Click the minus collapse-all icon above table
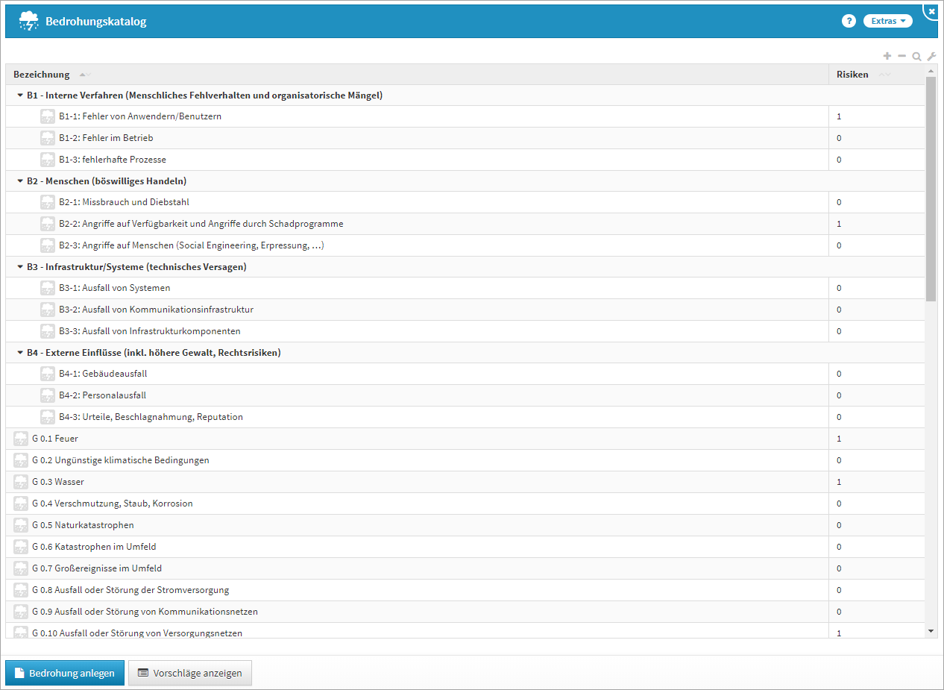Screen dimensions: 944x690 tap(901, 56)
